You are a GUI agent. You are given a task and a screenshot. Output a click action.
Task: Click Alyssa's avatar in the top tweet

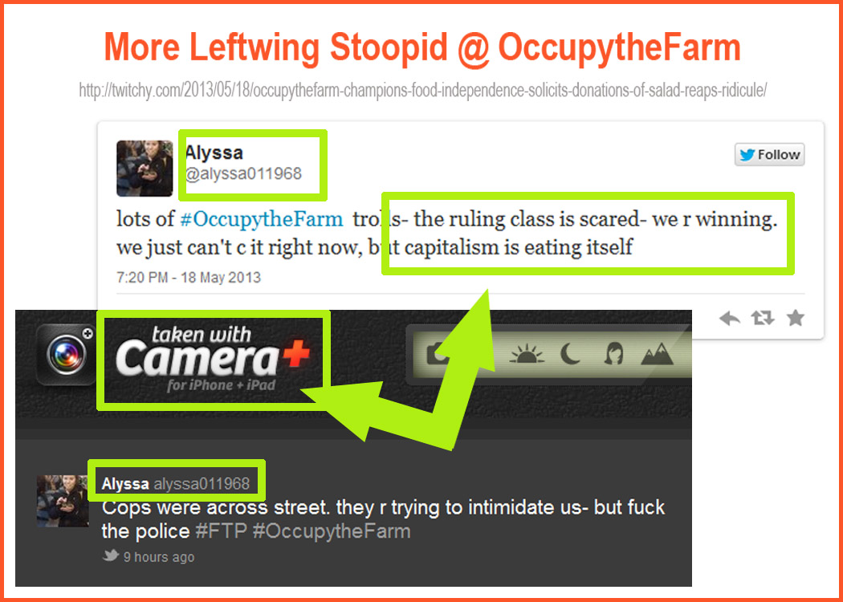coord(145,169)
